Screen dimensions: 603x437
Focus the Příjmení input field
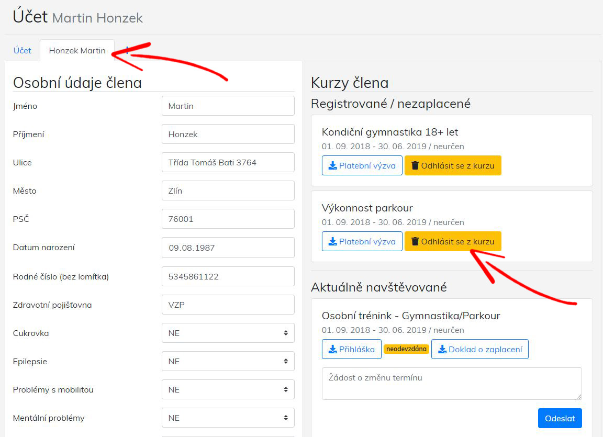pyautogui.click(x=228, y=135)
